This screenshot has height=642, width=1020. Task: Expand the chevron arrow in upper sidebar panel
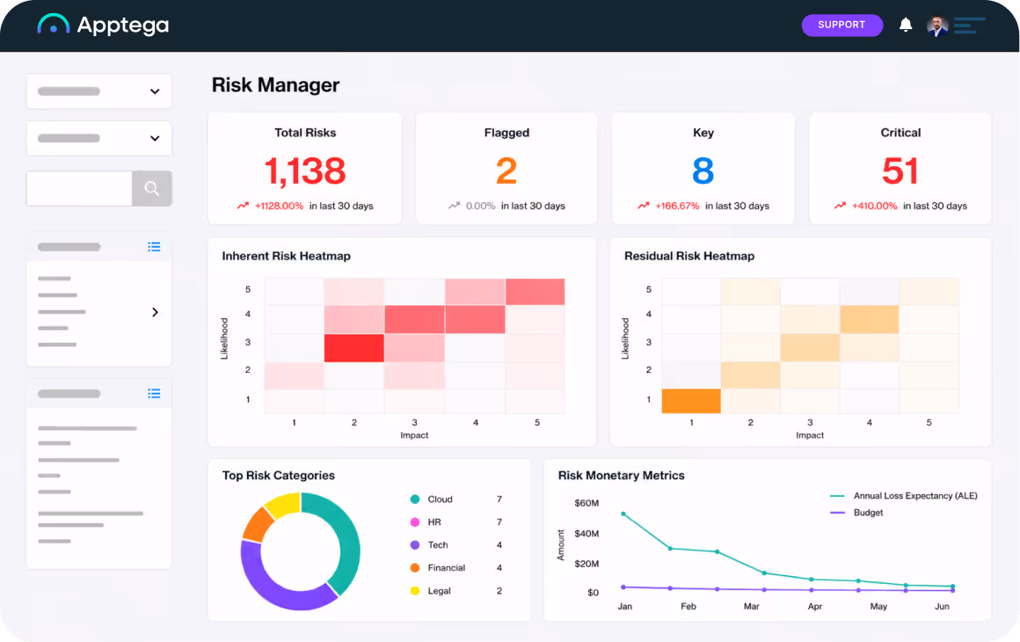[155, 312]
